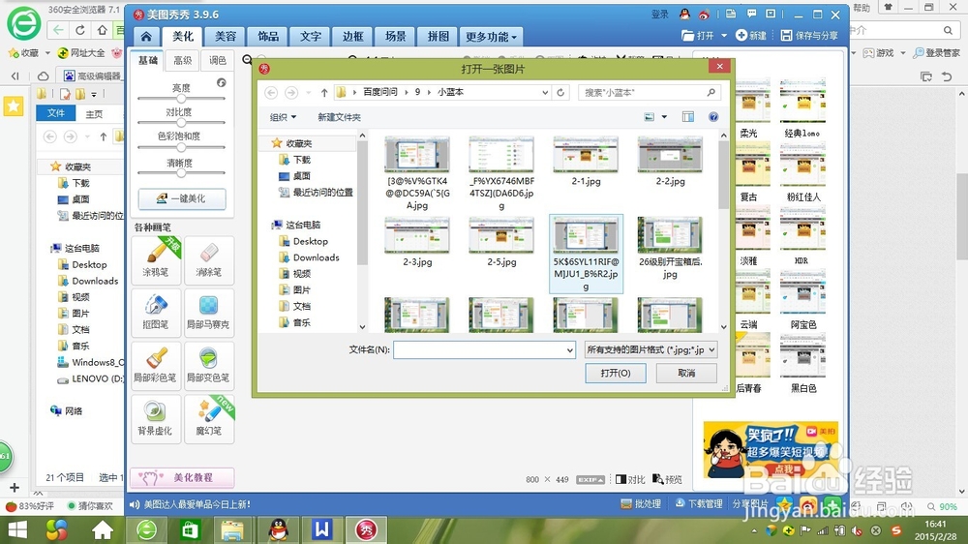The height and width of the screenshot is (544, 968).
Task: Switch to the 文字 tab
Action: [311, 37]
